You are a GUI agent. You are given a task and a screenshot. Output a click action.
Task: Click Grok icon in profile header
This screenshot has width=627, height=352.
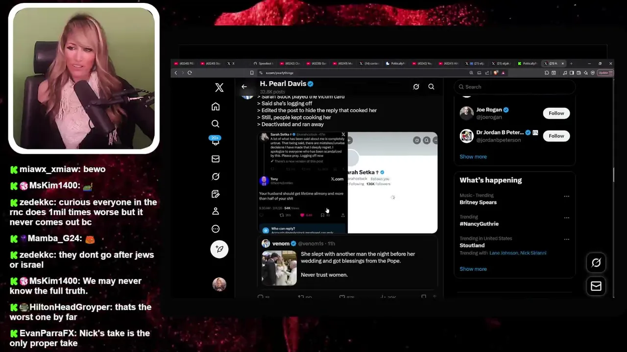click(x=416, y=87)
